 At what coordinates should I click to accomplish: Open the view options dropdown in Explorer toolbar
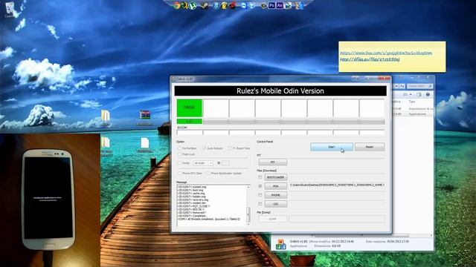(411, 94)
